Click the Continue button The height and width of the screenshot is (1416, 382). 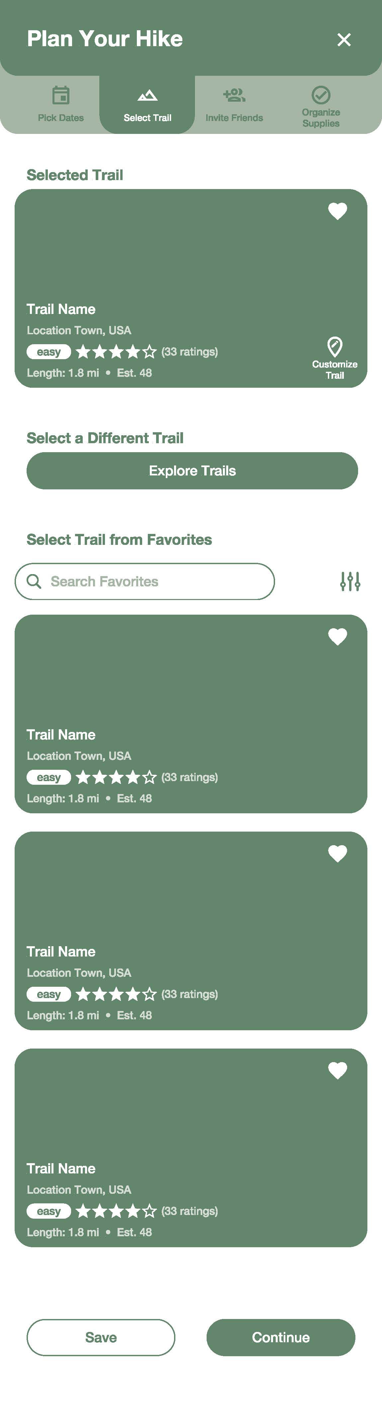pos(281,1337)
